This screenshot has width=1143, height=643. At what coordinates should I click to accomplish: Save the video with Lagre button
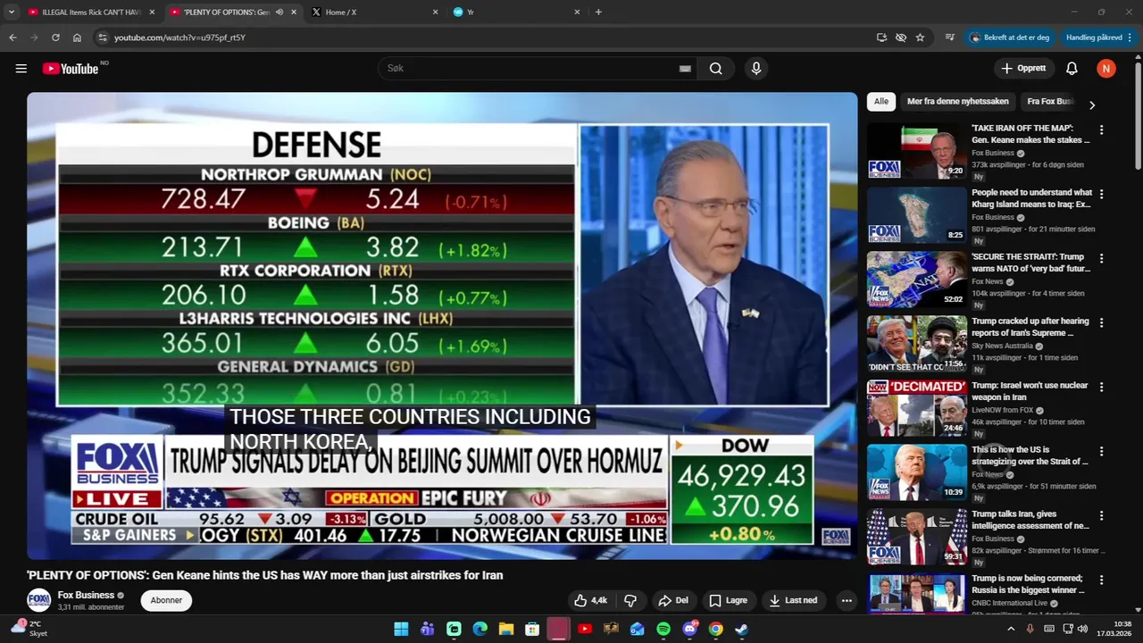point(728,600)
